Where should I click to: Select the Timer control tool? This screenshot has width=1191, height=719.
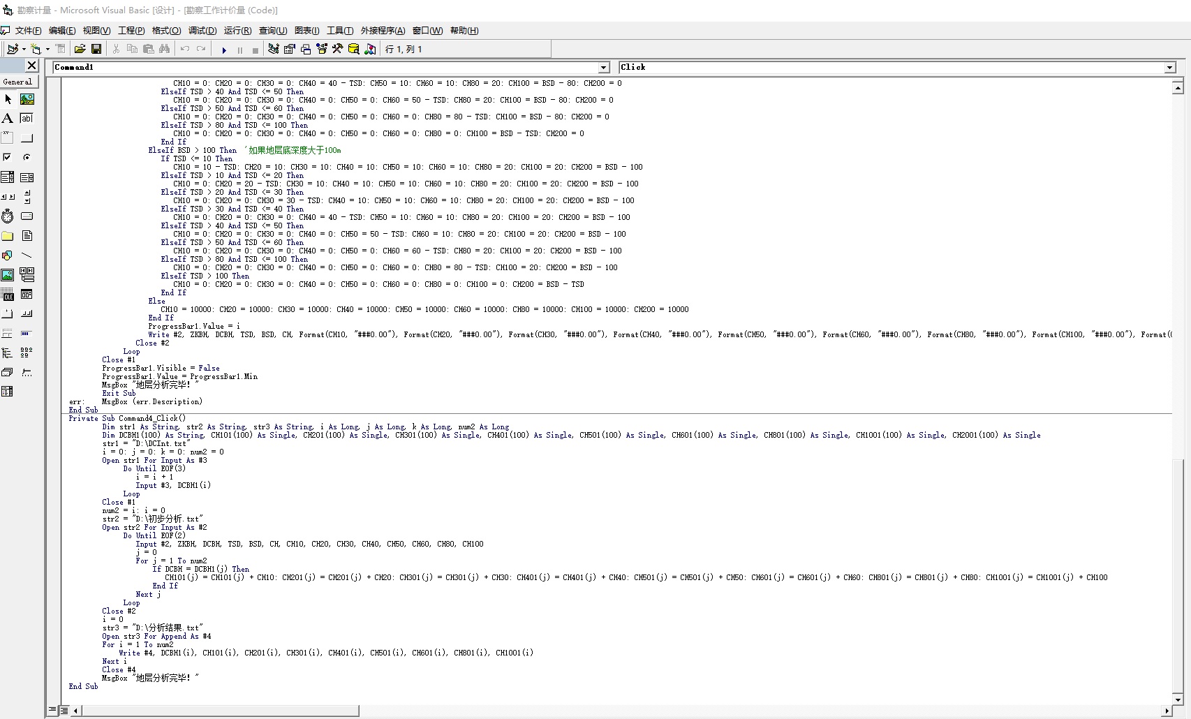[8, 216]
